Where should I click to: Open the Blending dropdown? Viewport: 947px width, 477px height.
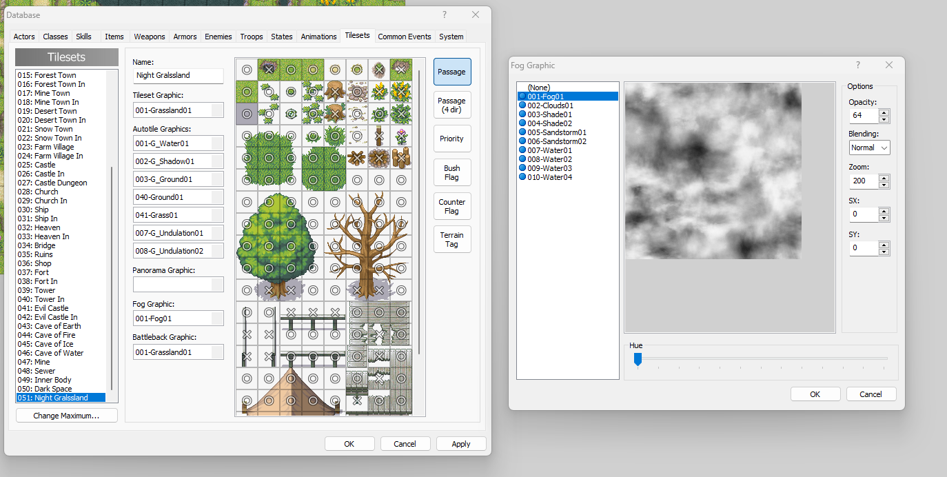point(870,148)
